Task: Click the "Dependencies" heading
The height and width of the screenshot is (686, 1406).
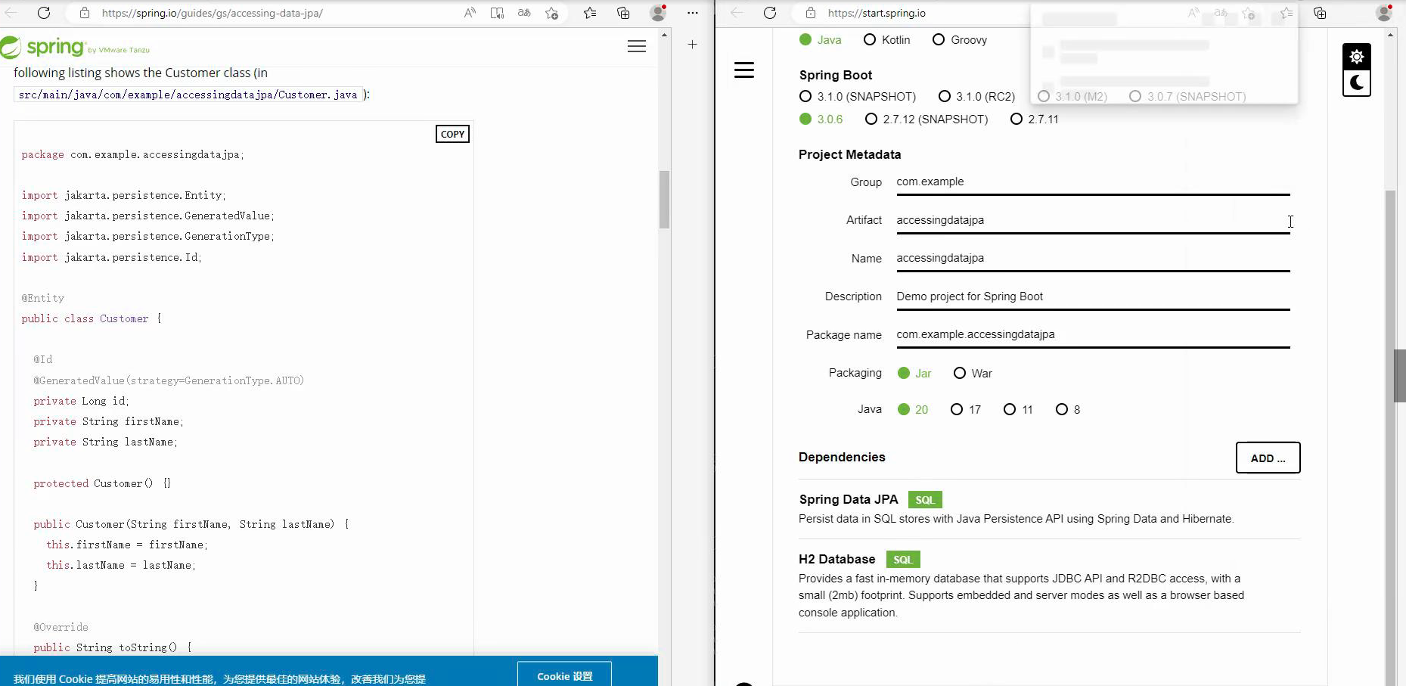Action: click(842, 457)
